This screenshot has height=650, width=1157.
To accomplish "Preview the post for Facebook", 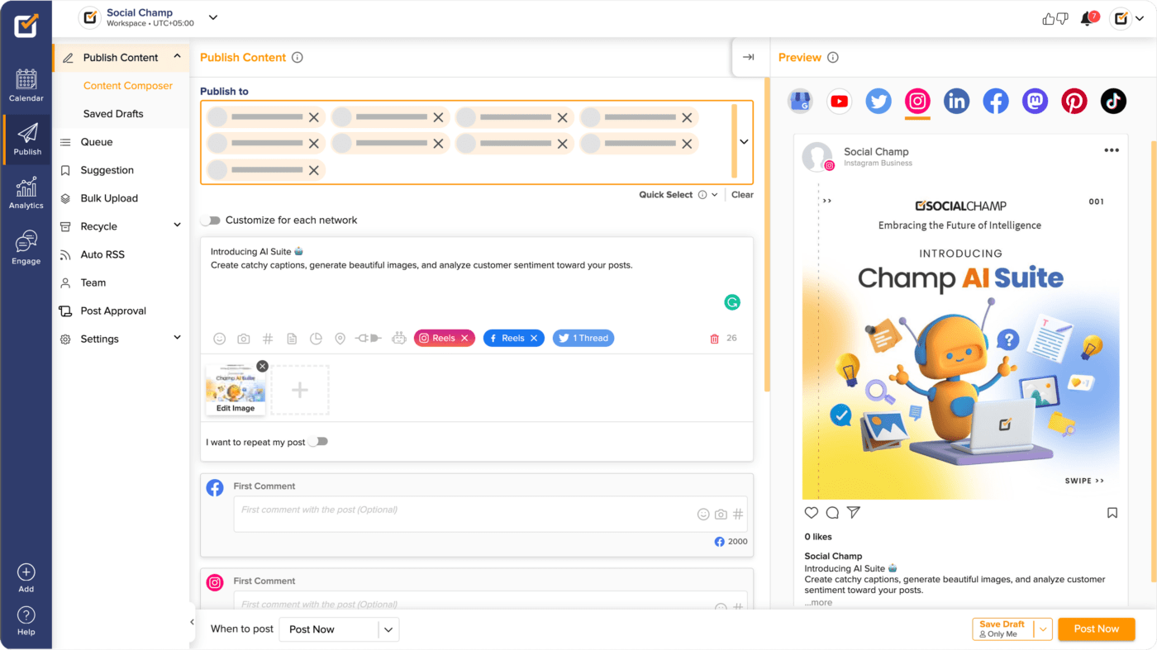I will coord(996,102).
